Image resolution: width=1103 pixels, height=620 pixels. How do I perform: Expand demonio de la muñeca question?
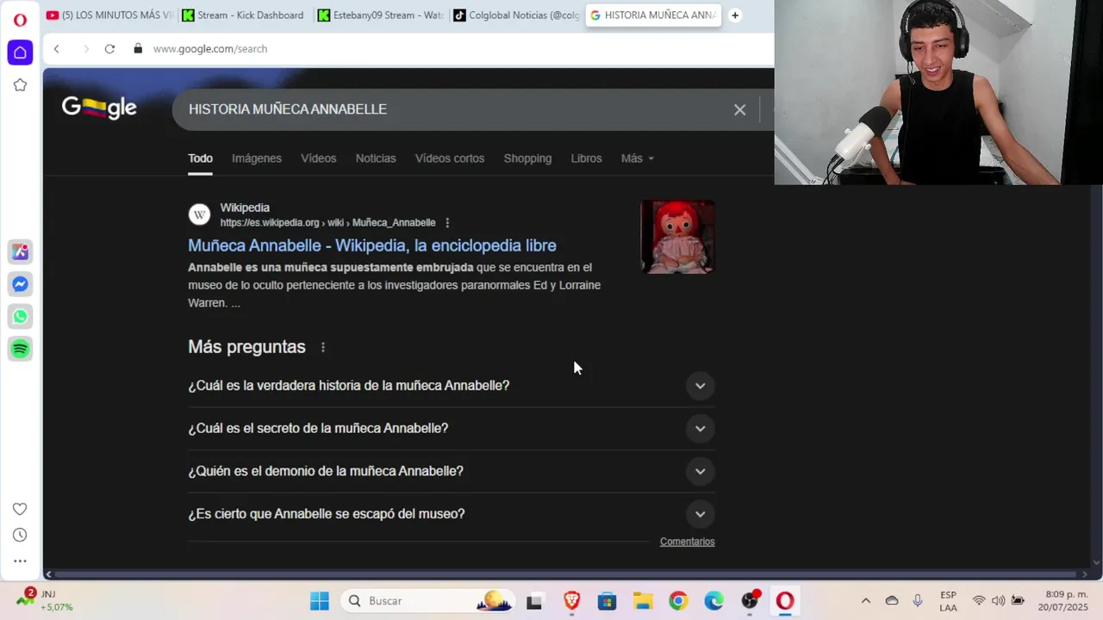(452, 471)
